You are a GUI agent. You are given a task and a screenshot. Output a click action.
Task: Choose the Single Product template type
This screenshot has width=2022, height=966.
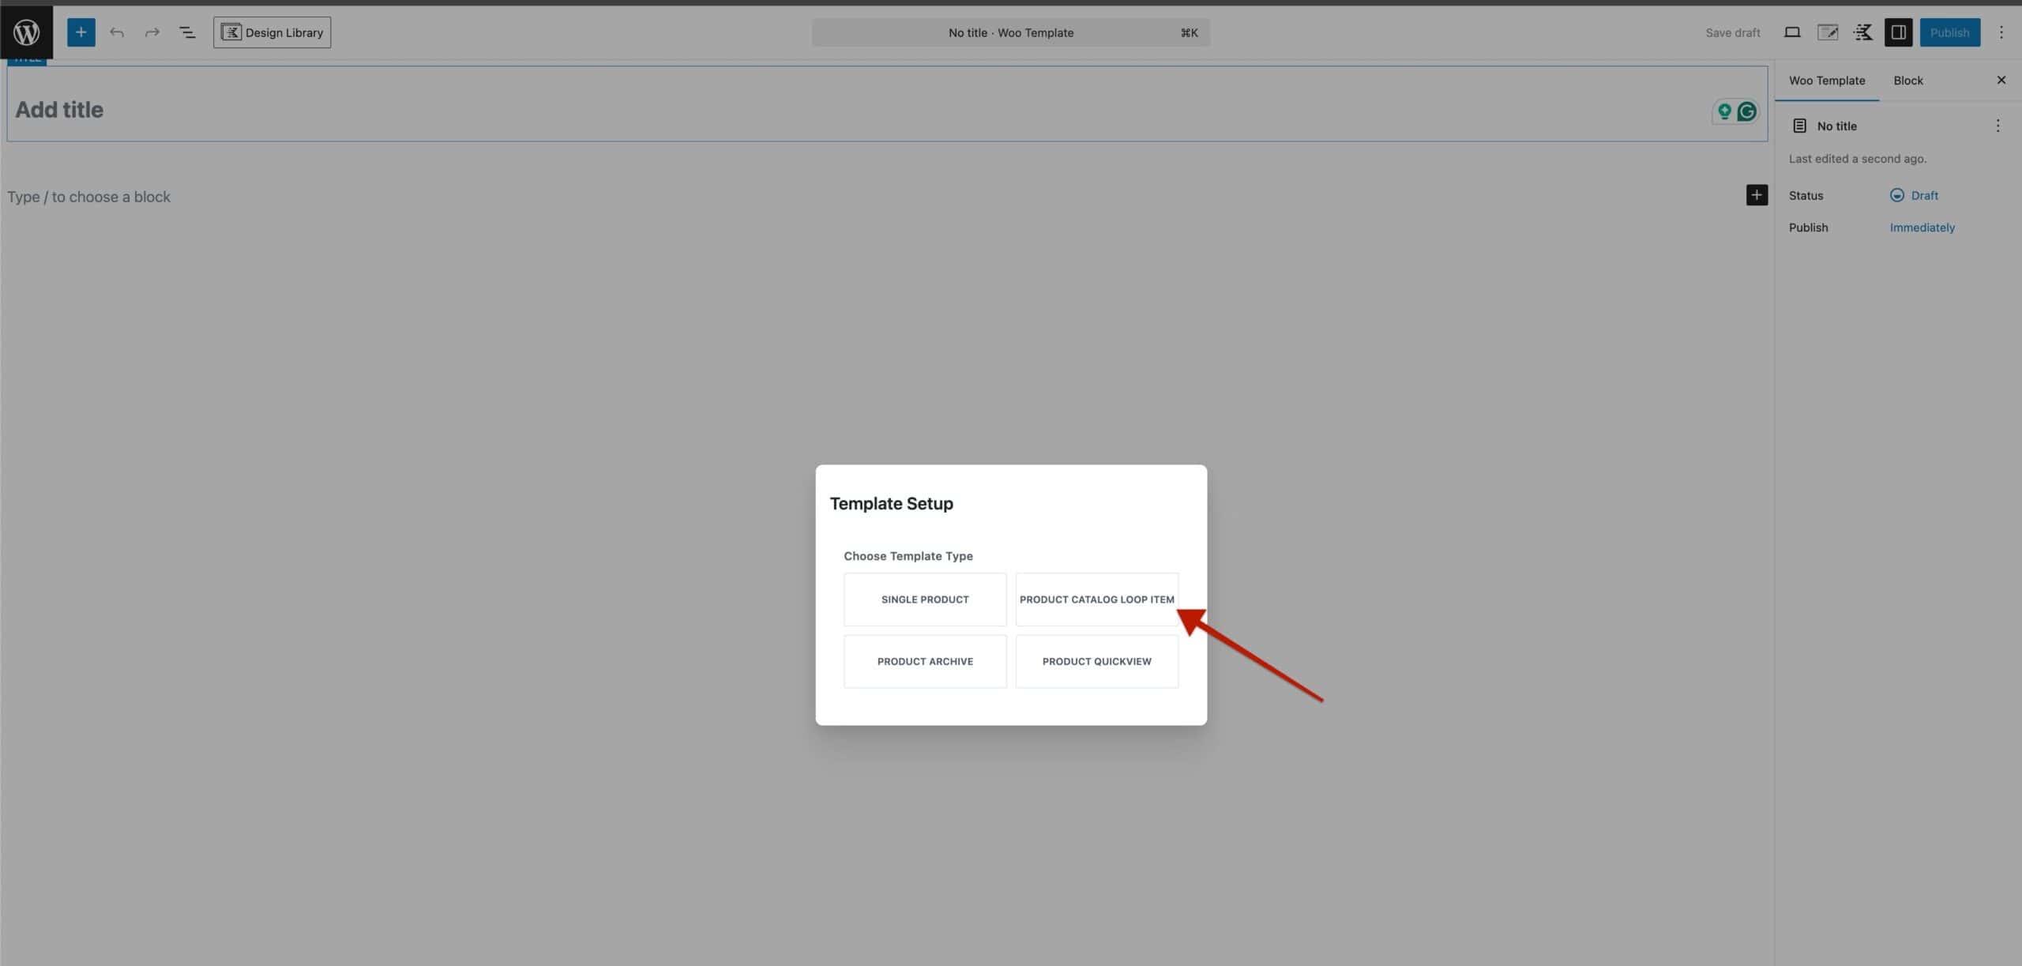tap(925, 600)
